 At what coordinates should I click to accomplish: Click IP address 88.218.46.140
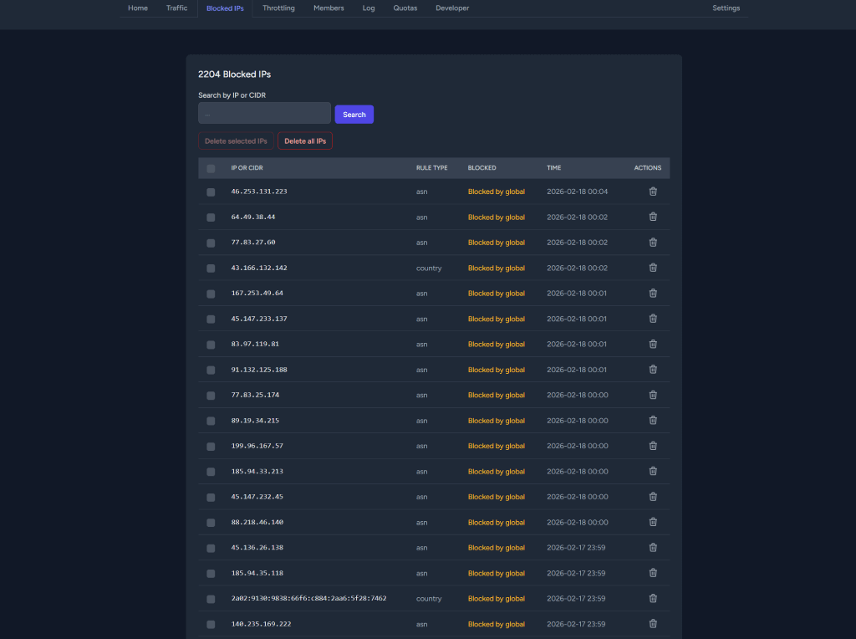257,522
